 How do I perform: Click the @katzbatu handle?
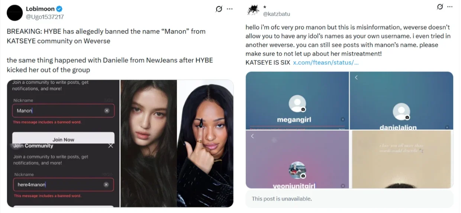277,14
